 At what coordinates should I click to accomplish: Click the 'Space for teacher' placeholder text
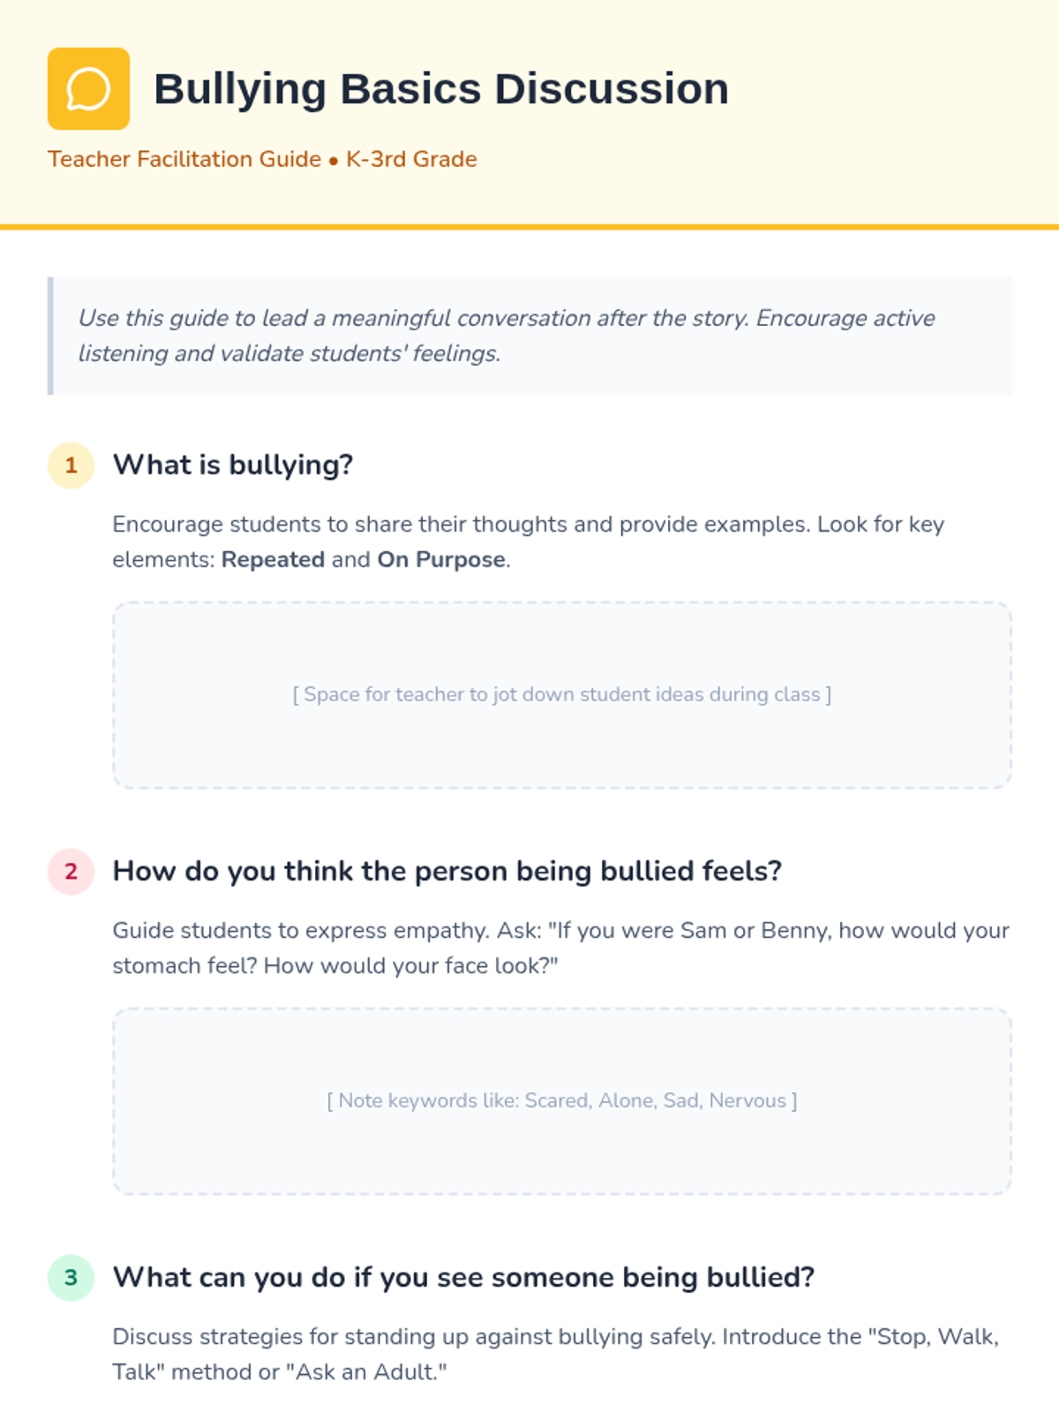[562, 695]
